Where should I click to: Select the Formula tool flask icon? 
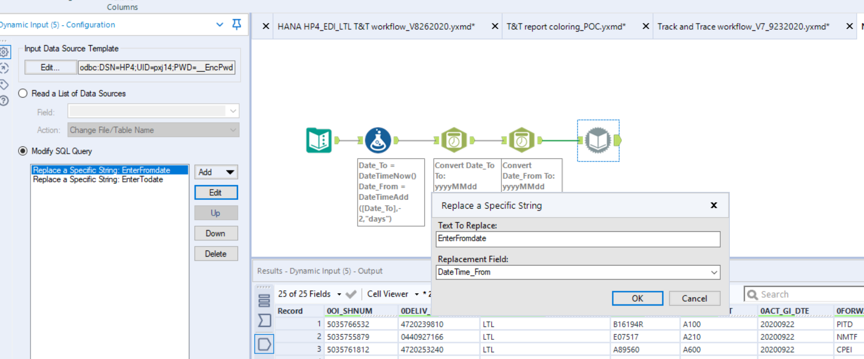click(377, 141)
